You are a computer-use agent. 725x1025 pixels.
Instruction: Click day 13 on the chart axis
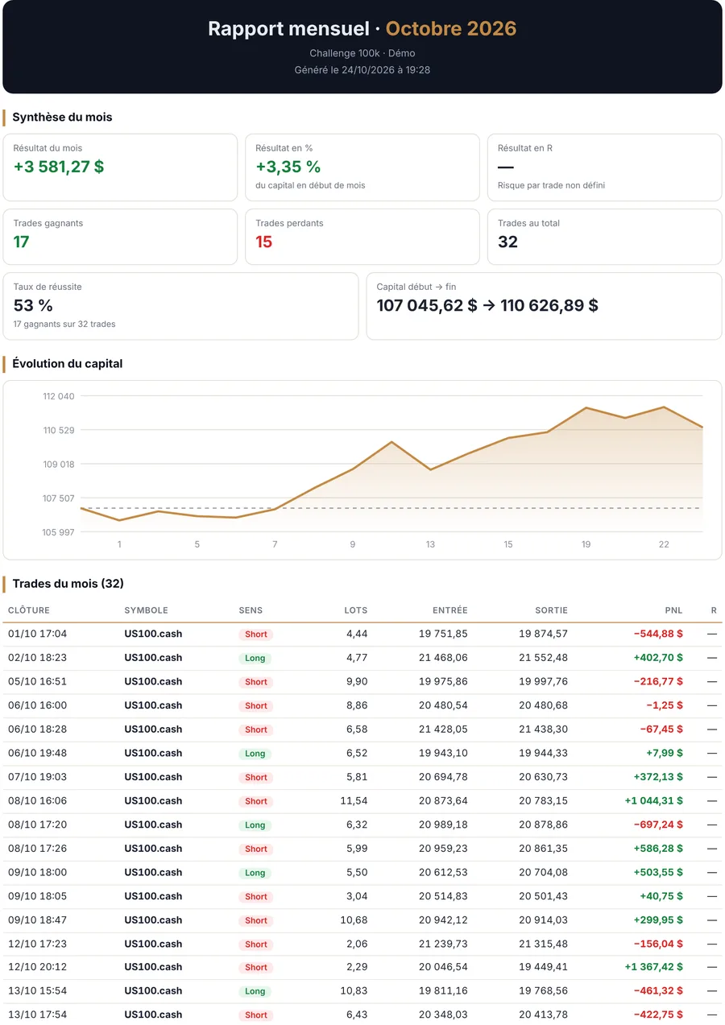(x=430, y=544)
